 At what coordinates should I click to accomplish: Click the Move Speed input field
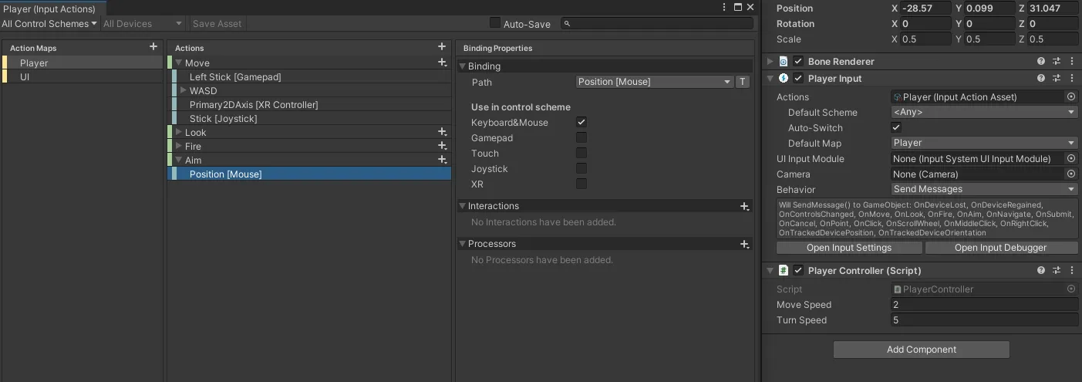983,305
